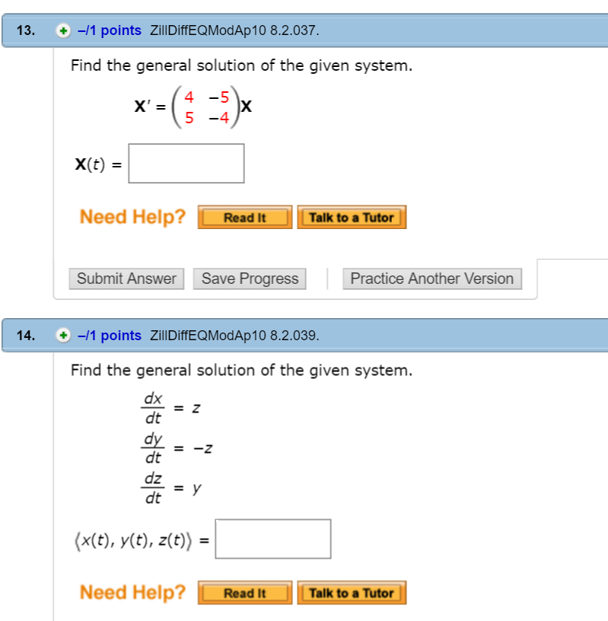Click the question 14 header bar
The height and width of the screenshot is (621, 608).
457,335
